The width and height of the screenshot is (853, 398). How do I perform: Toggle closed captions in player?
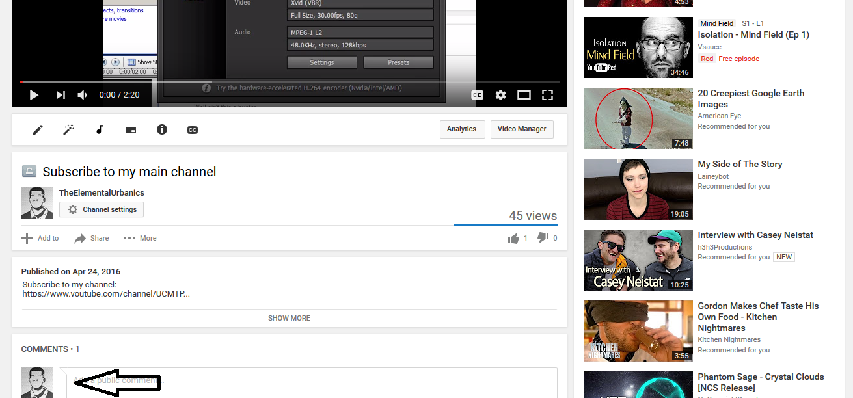(x=477, y=95)
